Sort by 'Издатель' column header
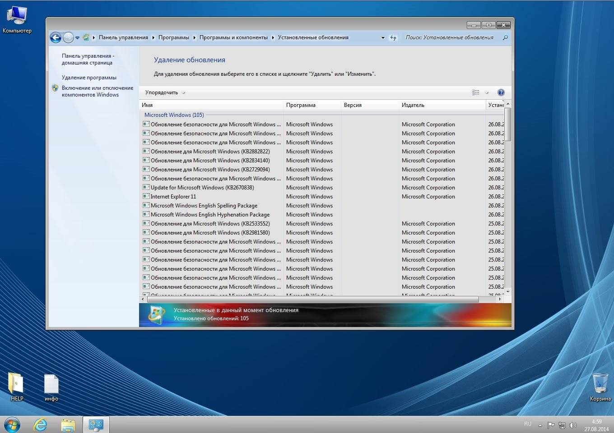The height and width of the screenshot is (433, 614). click(x=442, y=105)
